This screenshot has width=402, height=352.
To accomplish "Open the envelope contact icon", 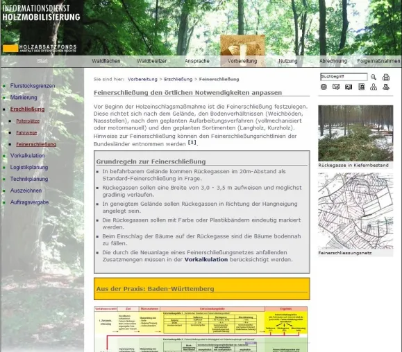I will [x=336, y=87].
